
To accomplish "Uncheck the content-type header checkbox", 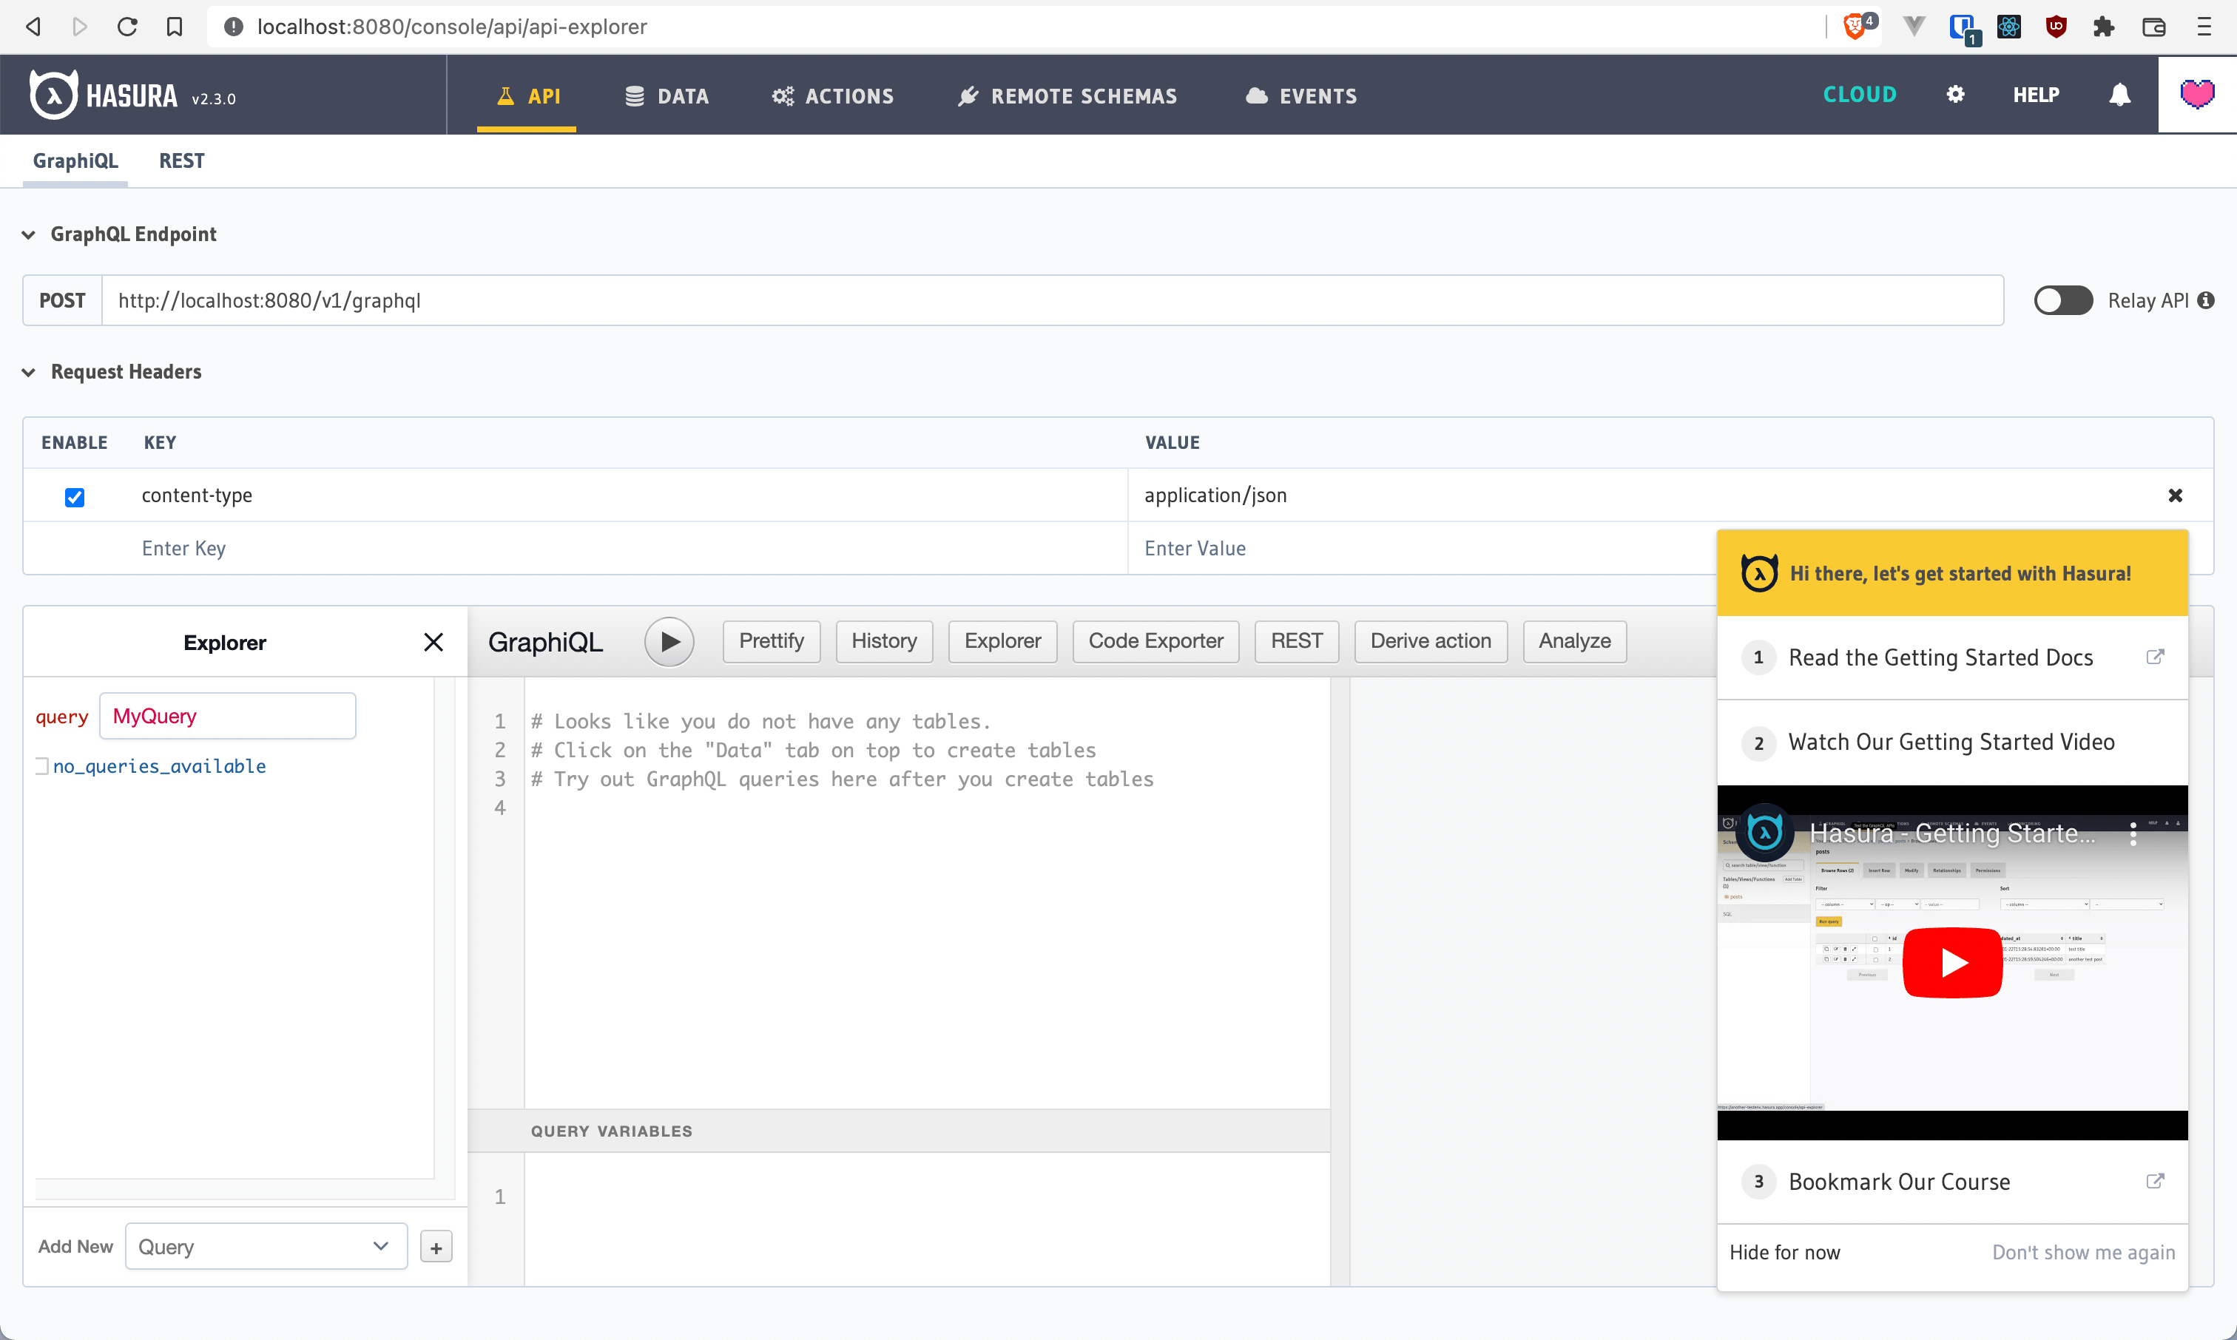I will coord(74,497).
